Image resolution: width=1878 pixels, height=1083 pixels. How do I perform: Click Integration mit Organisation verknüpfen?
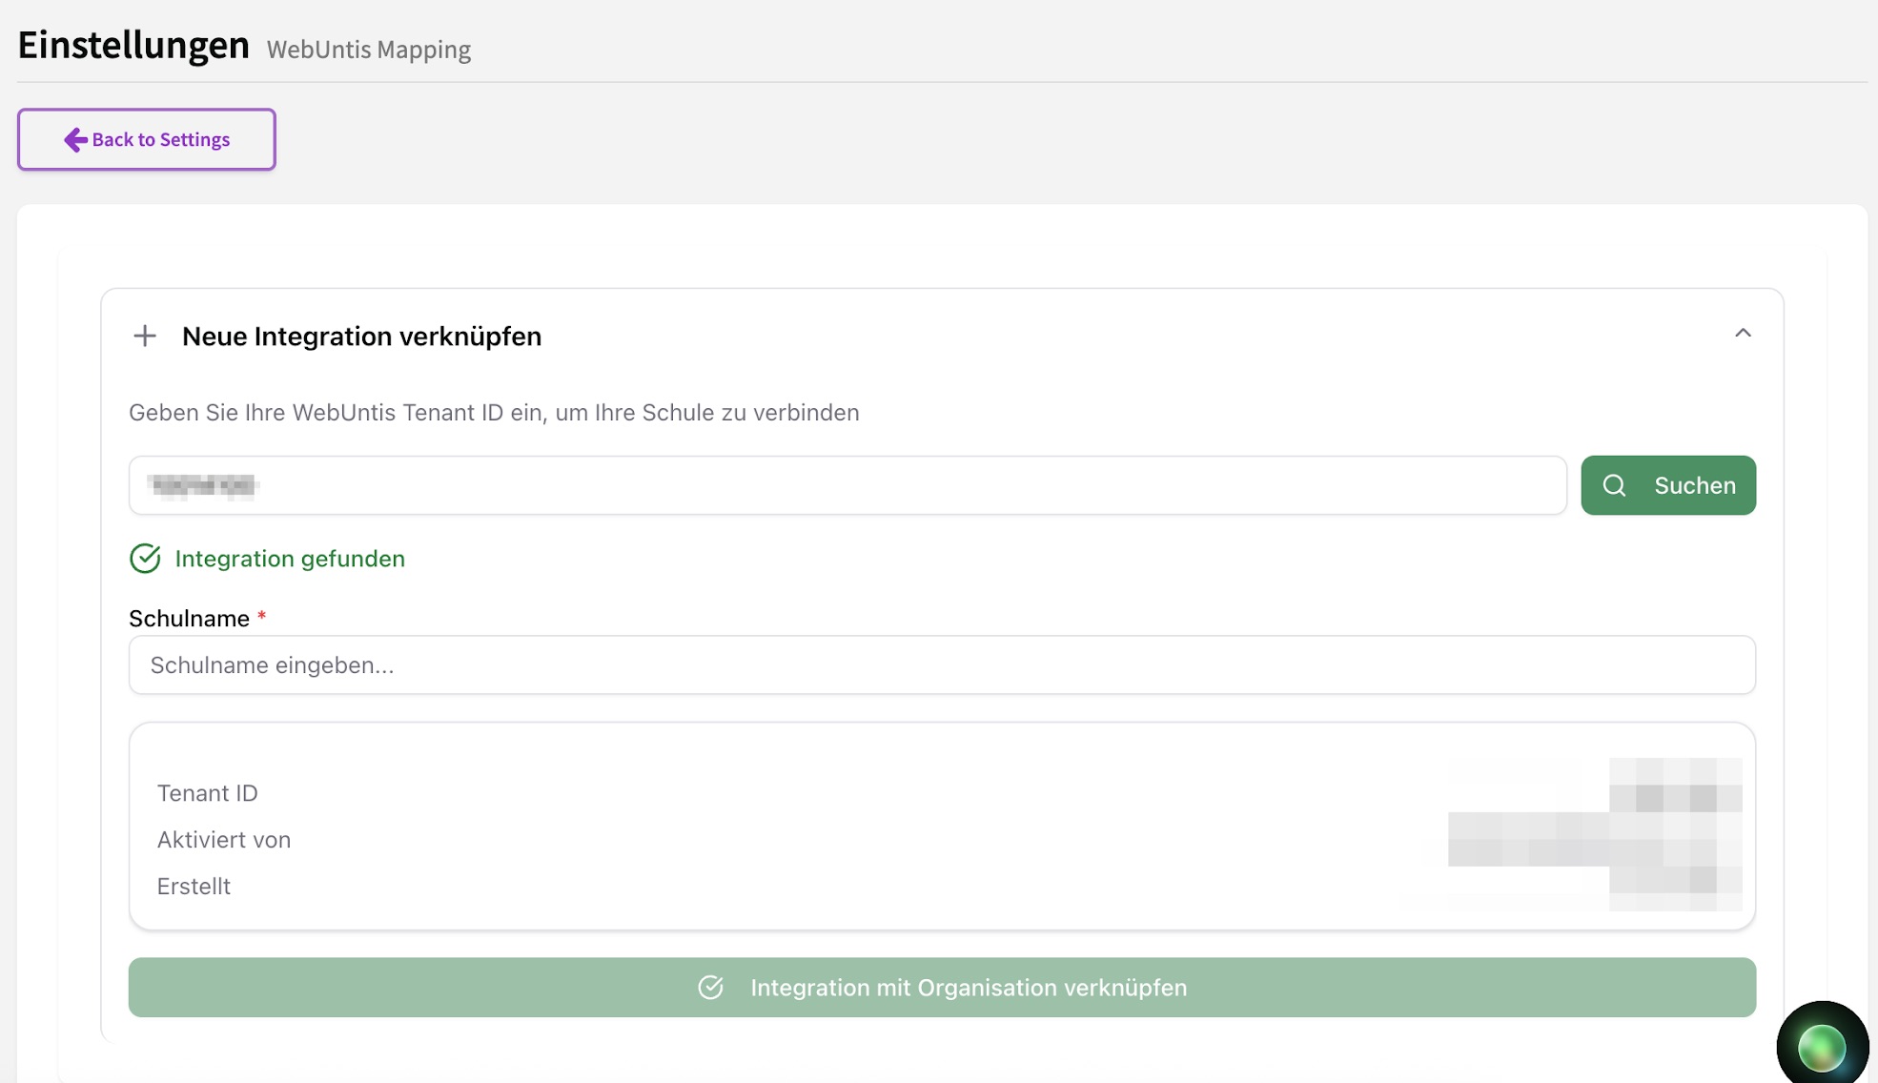click(968, 988)
